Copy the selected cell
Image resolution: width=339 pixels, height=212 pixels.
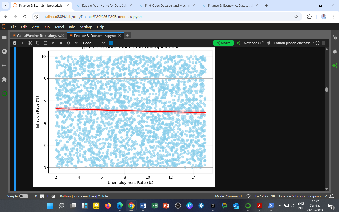tap(38, 43)
